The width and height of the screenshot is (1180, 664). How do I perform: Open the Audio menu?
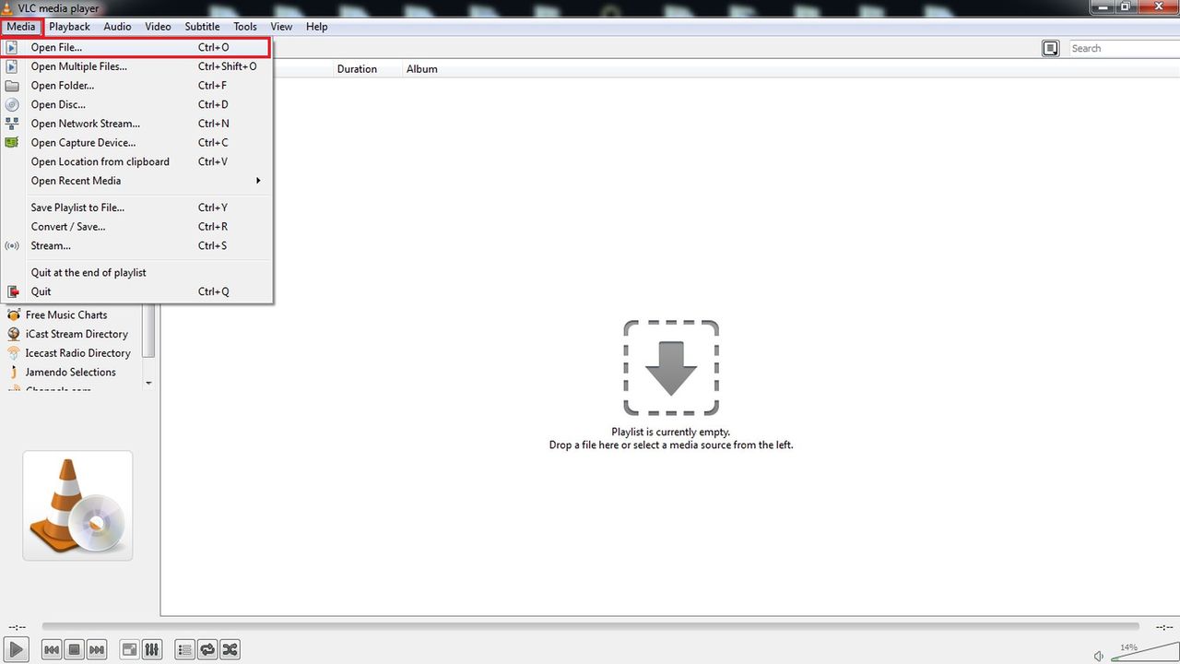click(x=117, y=27)
